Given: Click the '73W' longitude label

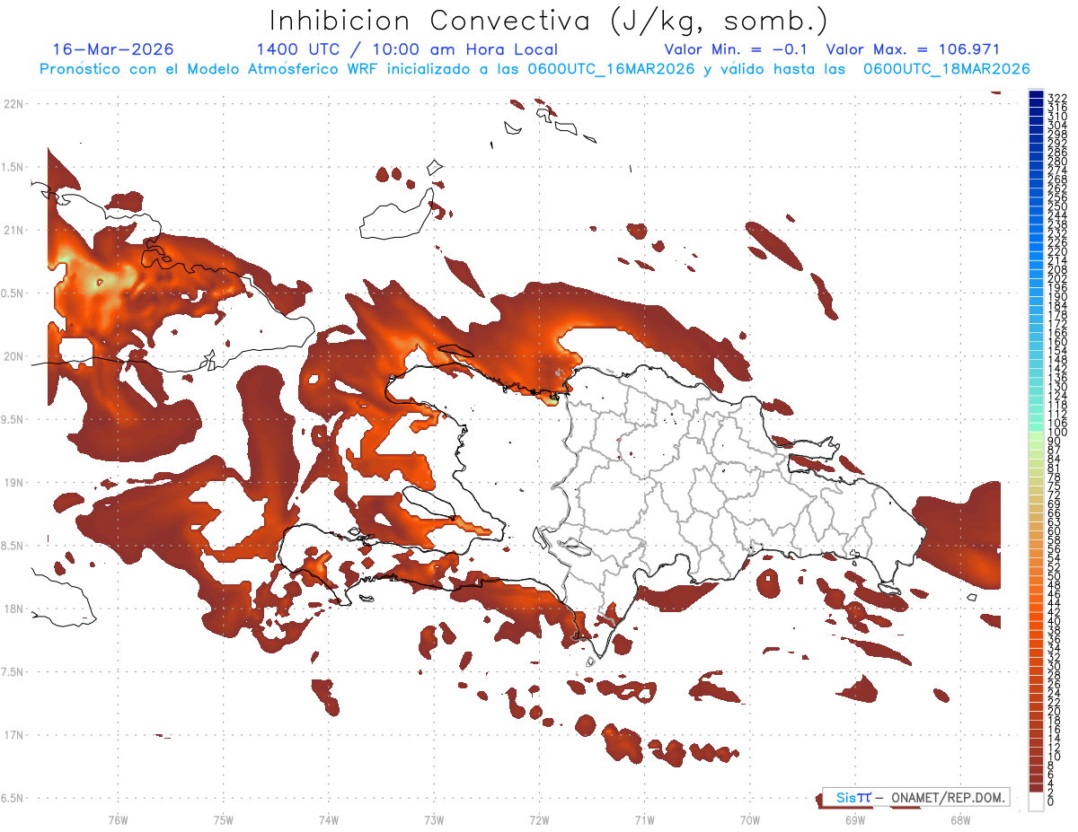Looking at the screenshot, I should coord(434,819).
